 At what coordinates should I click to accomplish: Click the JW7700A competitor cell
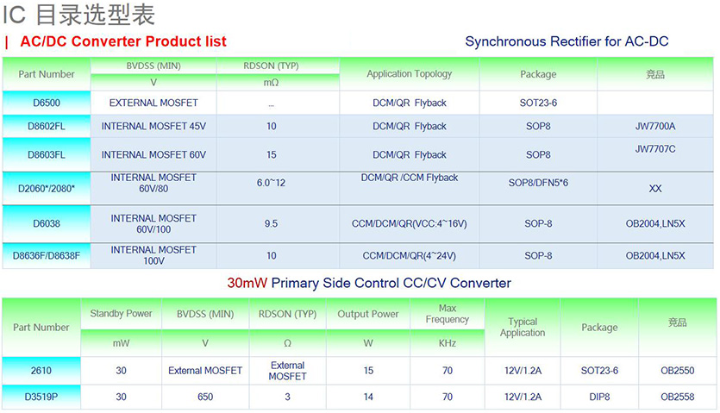click(654, 126)
